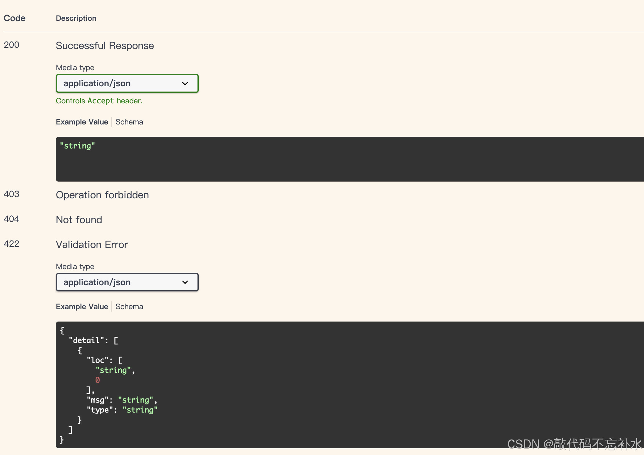The height and width of the screenshot is (455, 644).
Task: Click the Successful Response description text
Action: click(x=105, y=46)
